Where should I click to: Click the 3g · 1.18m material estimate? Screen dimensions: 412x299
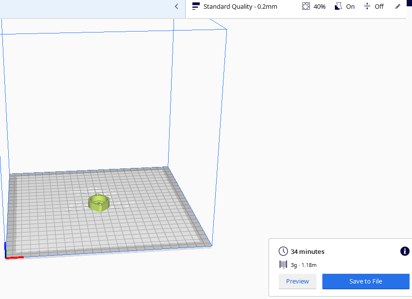[303, 265]
